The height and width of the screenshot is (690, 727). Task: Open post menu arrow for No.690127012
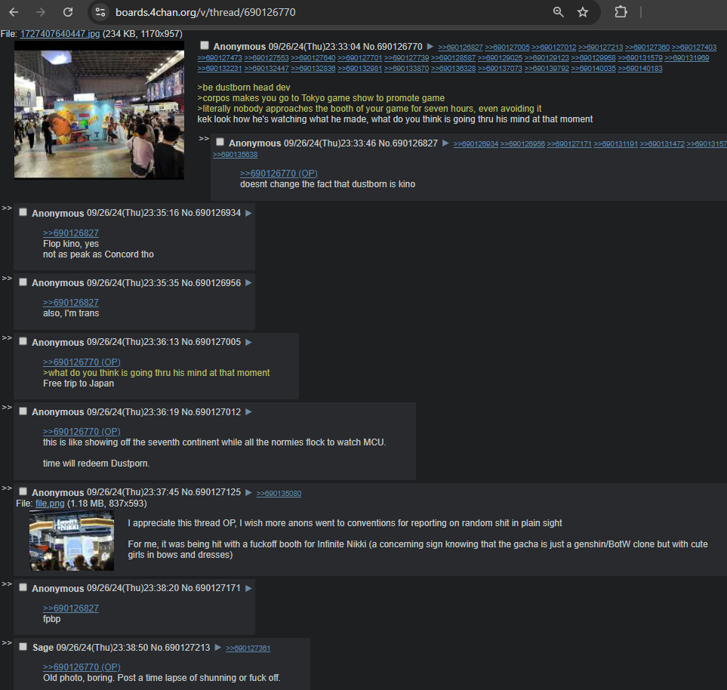[x=248, y=411]
